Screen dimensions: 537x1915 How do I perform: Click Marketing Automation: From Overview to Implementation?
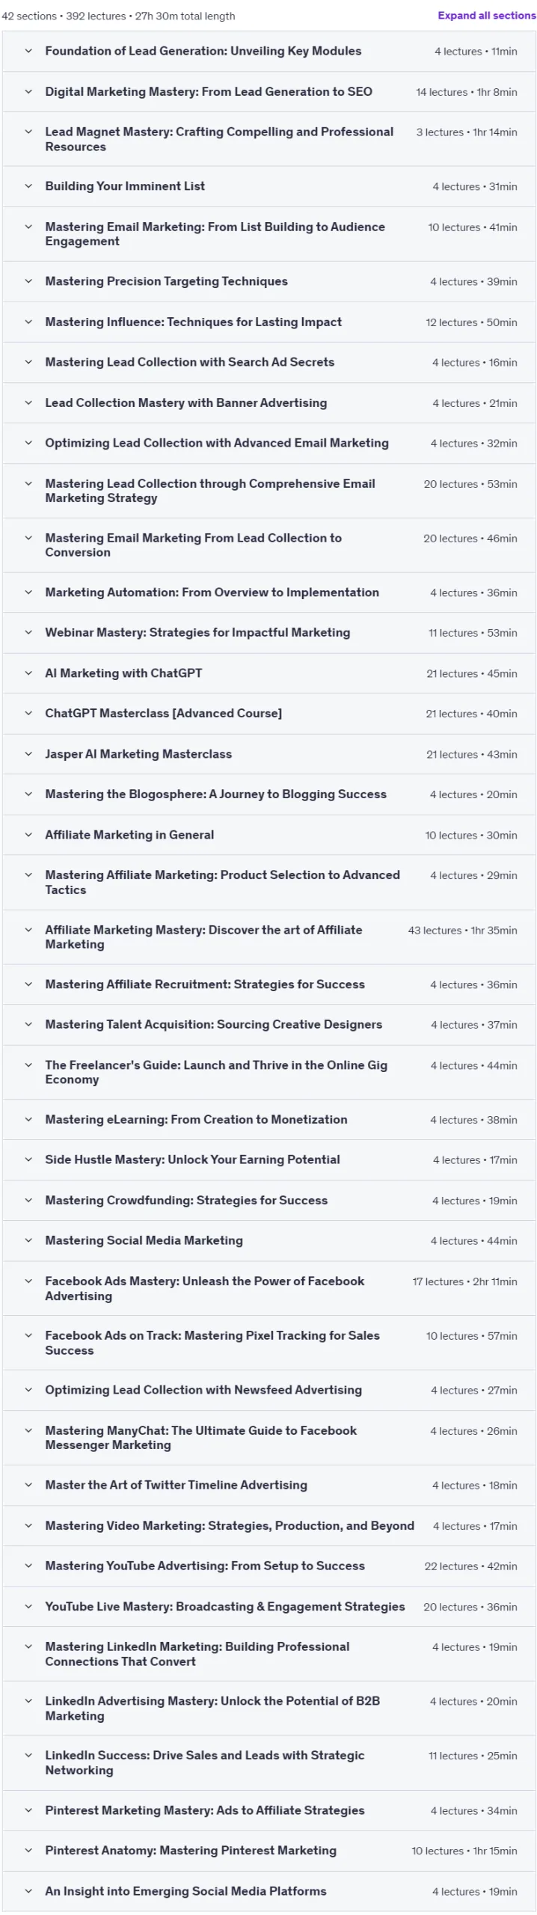[x=212, y=592]
